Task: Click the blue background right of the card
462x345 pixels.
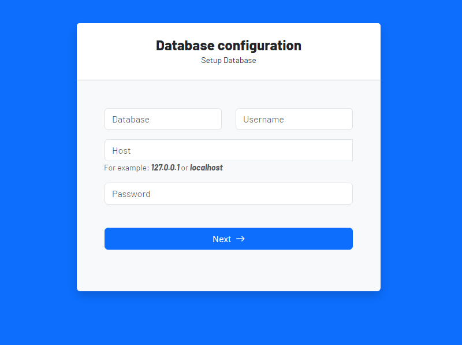Action: tap(422, 173)
